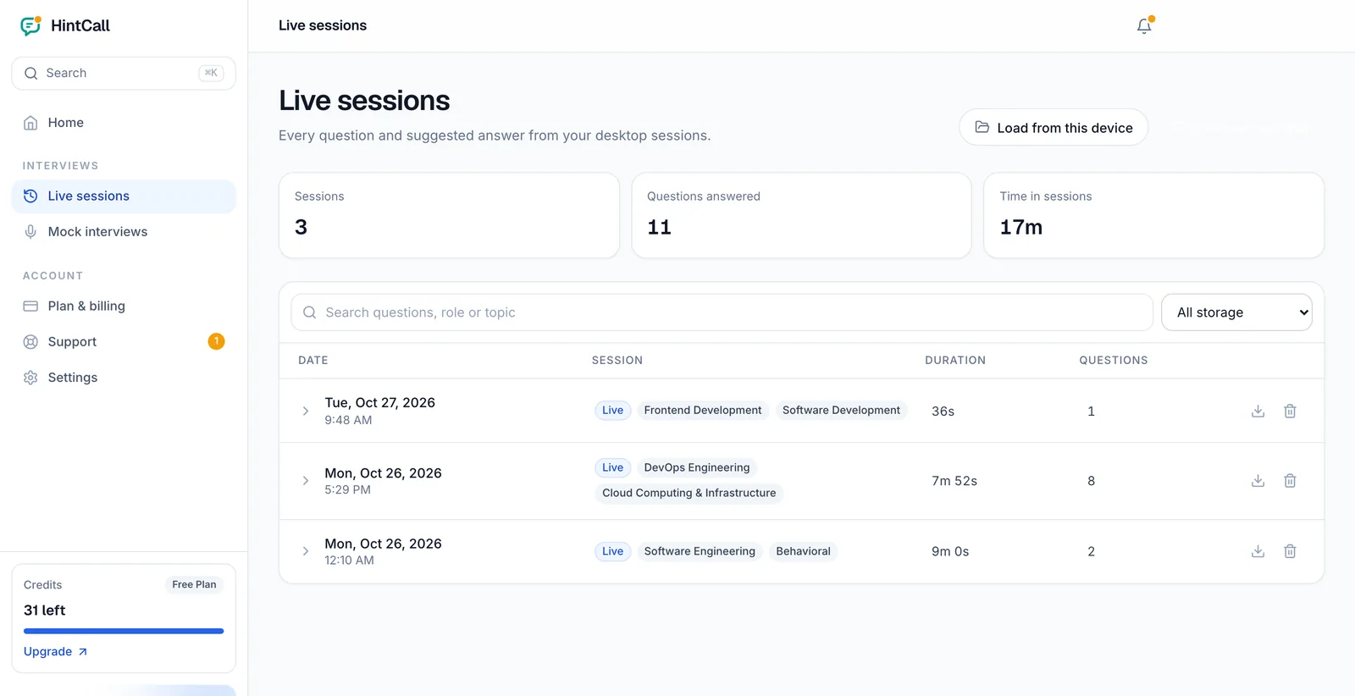Click the Support badge showing 1
This screenshot has width=1355, height=696.
[x=216, y=341]
